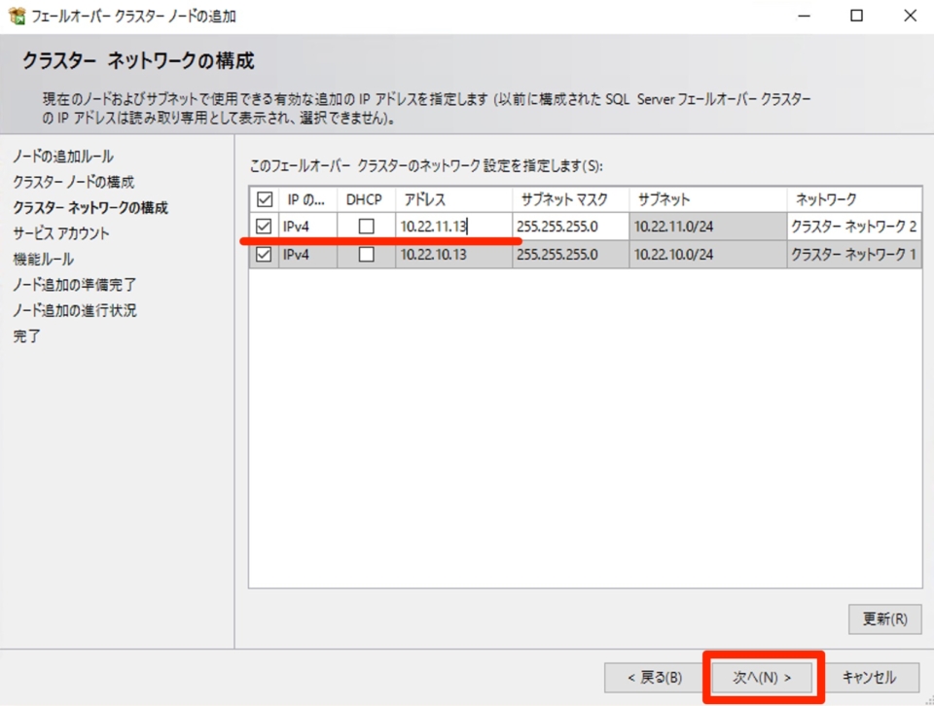This screenshot has height=706, width=934.
Task: Click the 次へ(N) button
Action: pos(762,678)
